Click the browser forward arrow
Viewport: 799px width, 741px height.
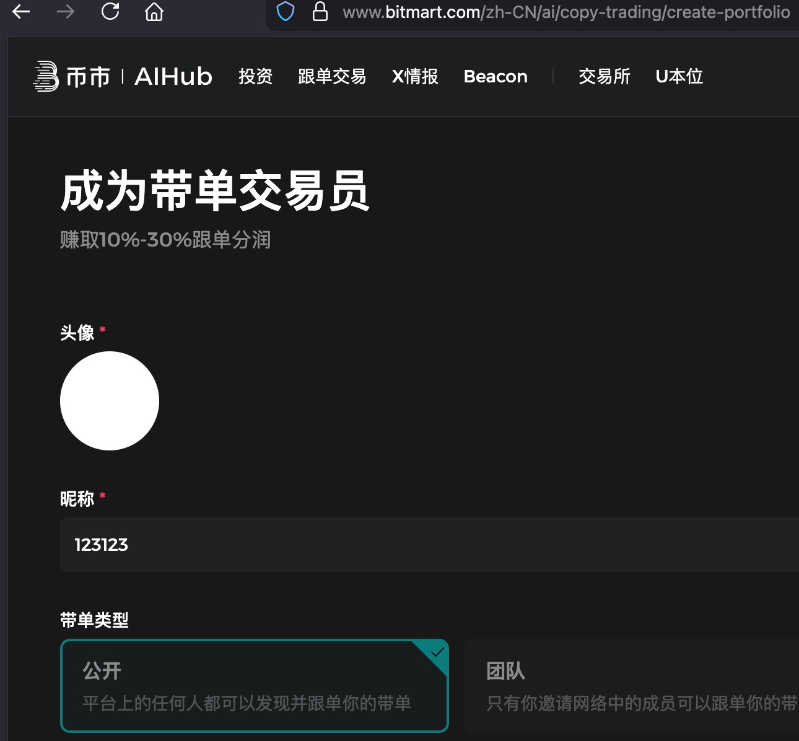pos(65,12)
